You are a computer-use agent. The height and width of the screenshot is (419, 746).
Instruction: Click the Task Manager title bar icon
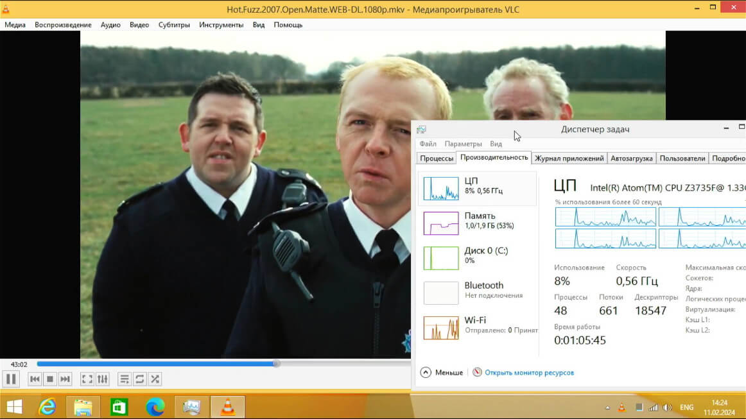[422, 130]
